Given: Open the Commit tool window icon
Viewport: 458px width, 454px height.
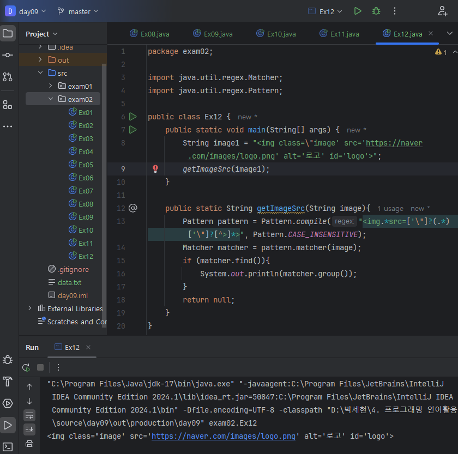Looking at the screenshot, I should pyautogui.click(x=8, y=55).
